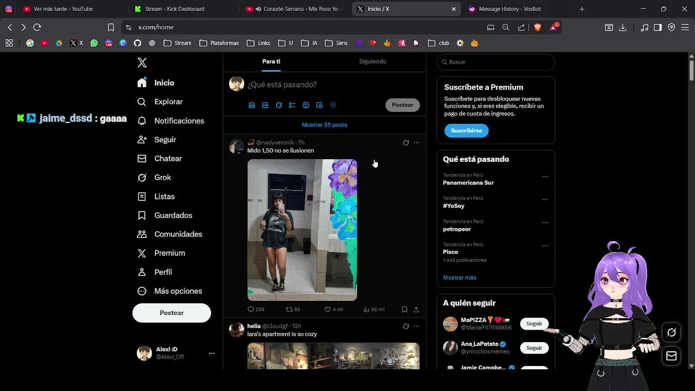Click Grok icon on helia's post
The height and width of the screenshot is (391, 695).
click(x=406, y=326)
